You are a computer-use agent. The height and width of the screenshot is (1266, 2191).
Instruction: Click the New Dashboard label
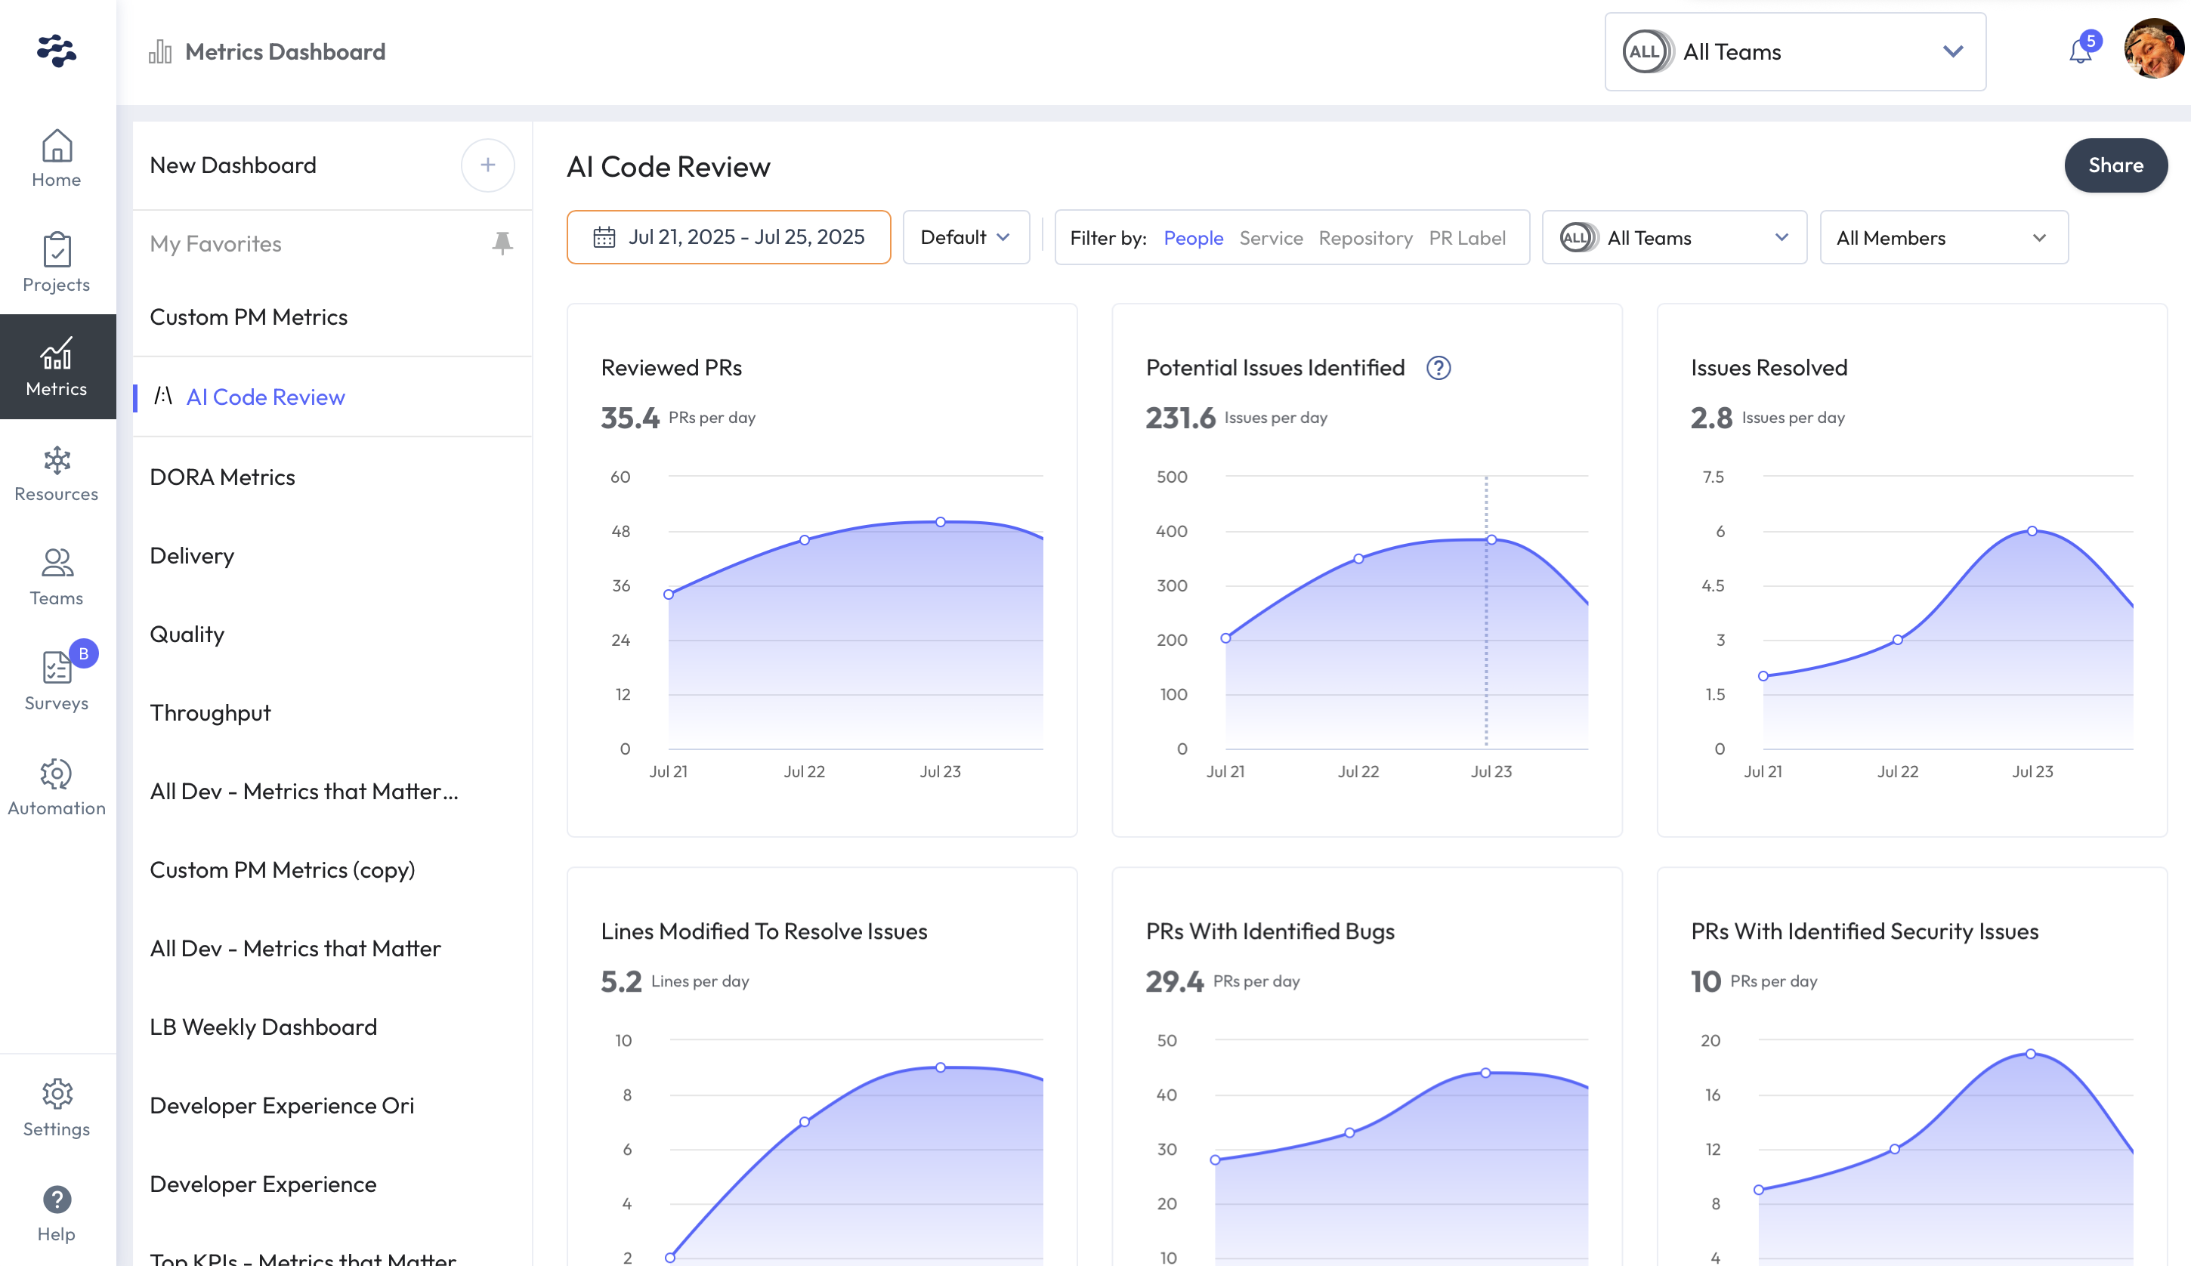(233, 165)
